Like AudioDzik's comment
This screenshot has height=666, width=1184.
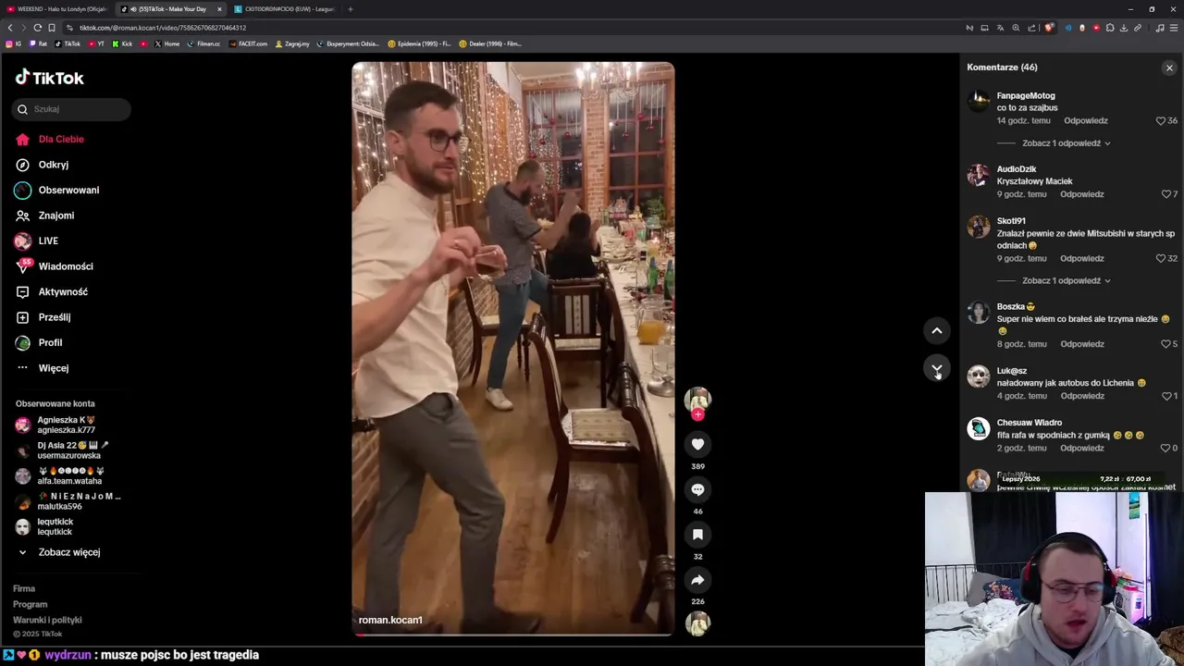coord(1166,194)
